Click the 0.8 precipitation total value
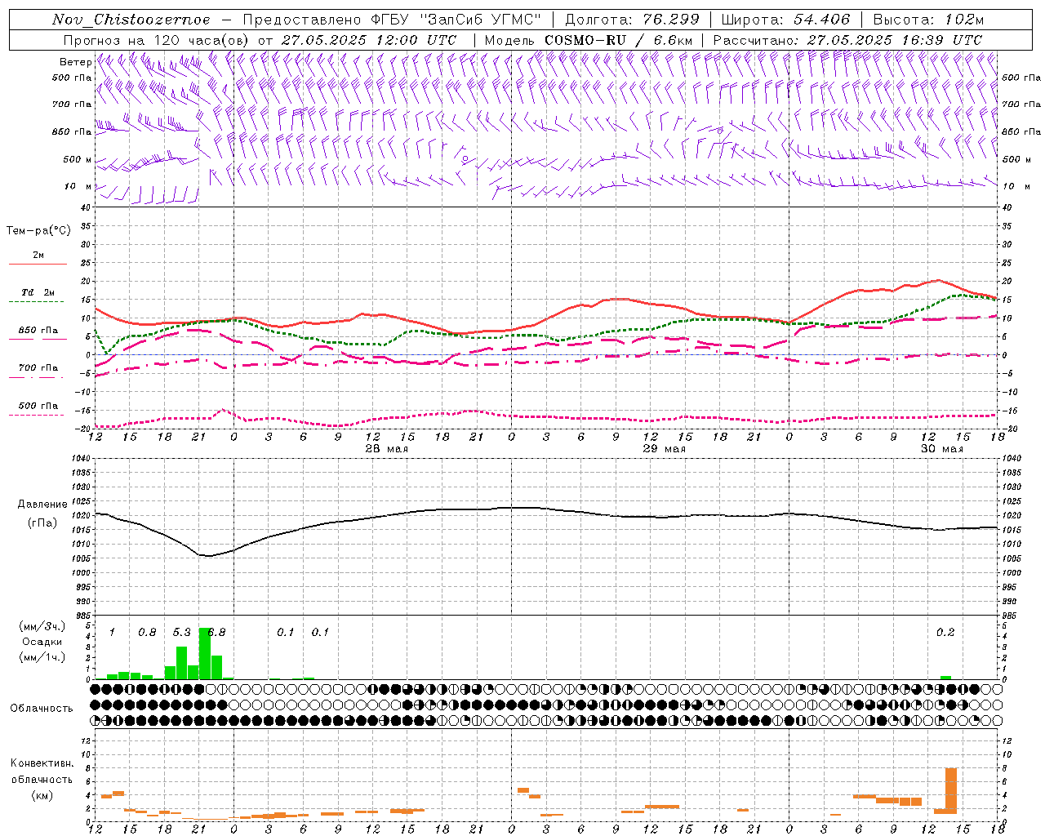The height and width of the screenshot is (836, 1045). click(147, 633)
